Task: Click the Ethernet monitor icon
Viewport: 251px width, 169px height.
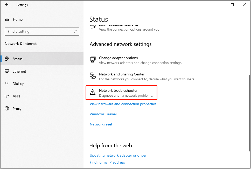Action: pyautogui.click(x=7, y=71)
